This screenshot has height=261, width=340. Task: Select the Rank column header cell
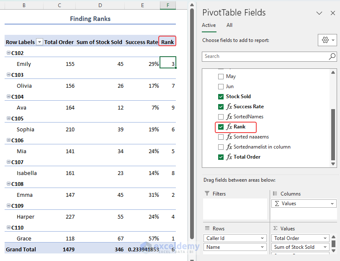[167, 42]
